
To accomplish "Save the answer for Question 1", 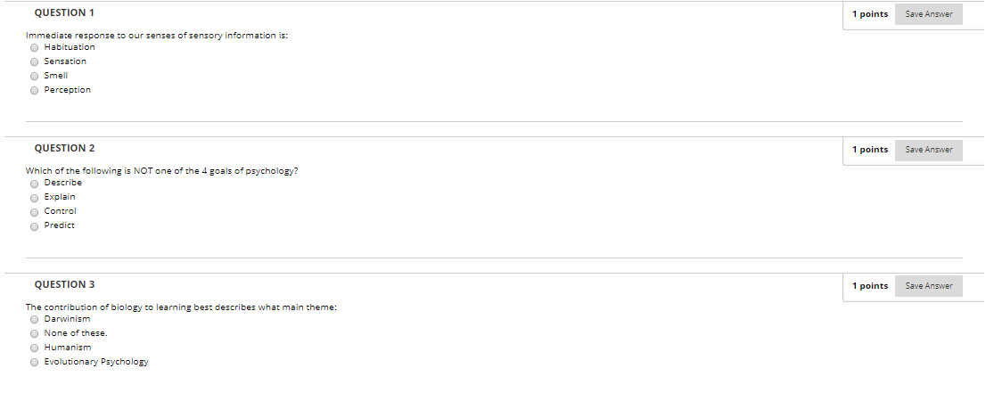I will 929,14.
